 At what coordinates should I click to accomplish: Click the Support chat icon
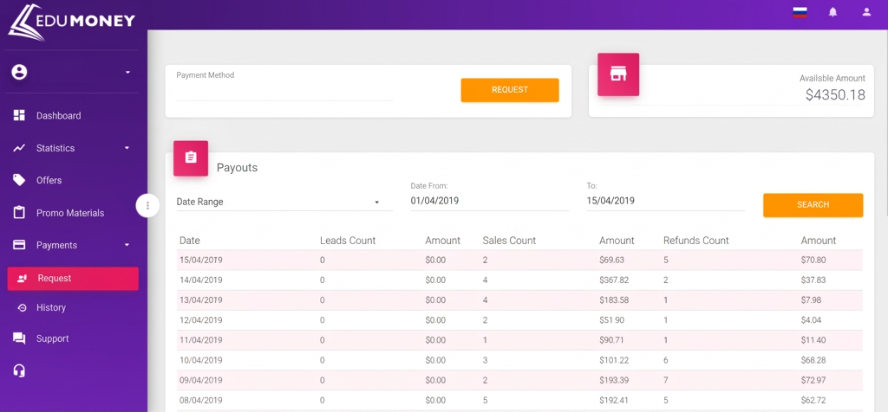pyautogui.click(x=19, y=338)
